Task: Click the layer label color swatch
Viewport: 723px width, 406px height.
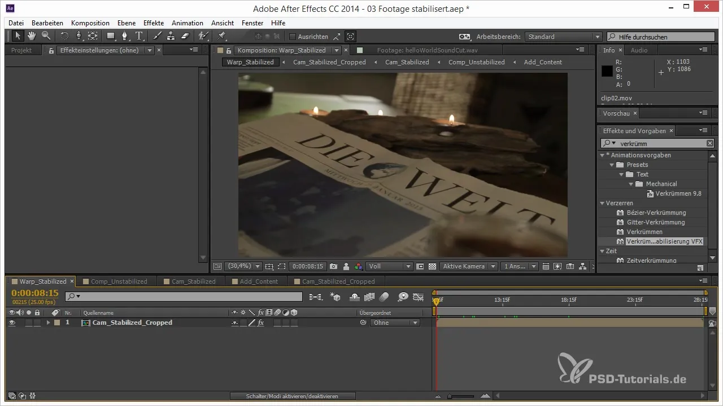Action: [x=57, y=323]
